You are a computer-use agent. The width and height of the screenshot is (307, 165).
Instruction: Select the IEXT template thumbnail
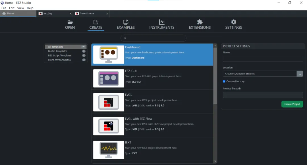[109, 150]
